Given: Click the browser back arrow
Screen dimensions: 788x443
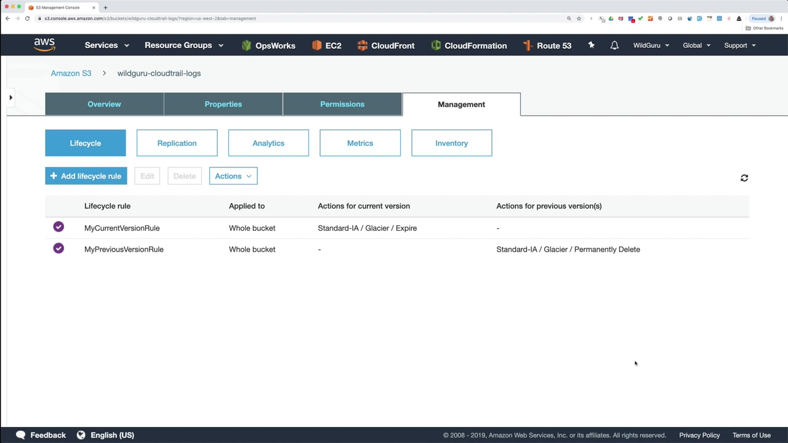Looking at the screenshot, I should click(x=7, y=18).
